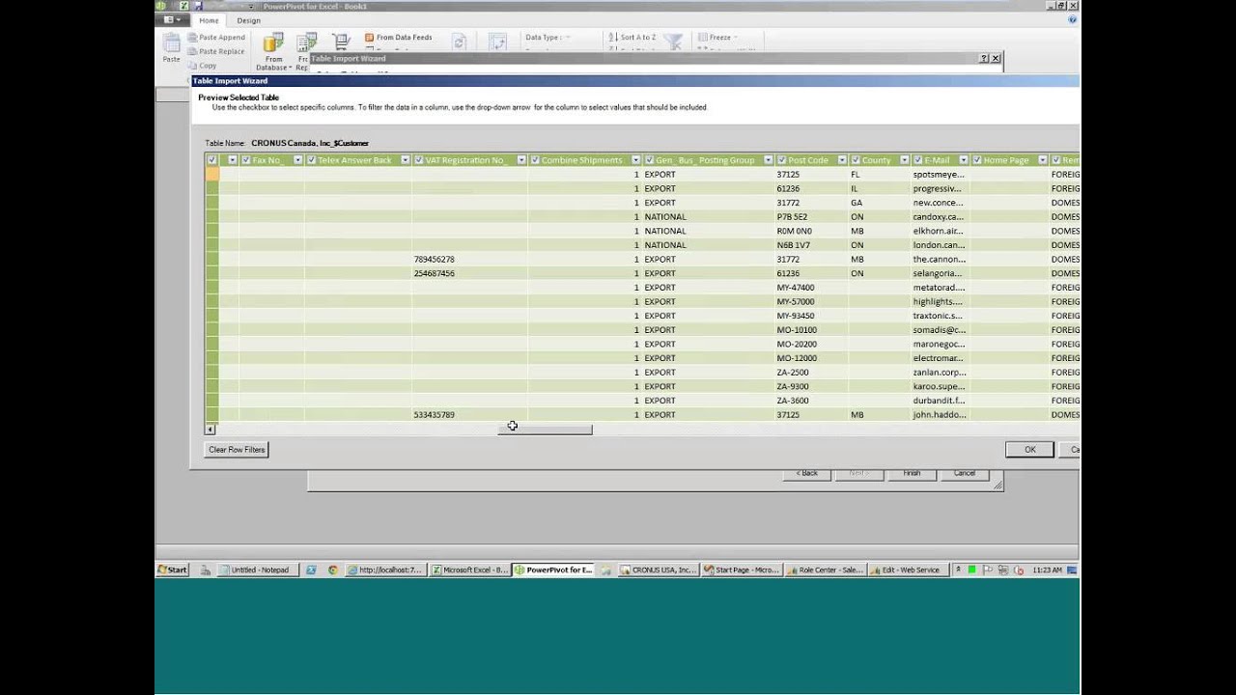
Task: Click Paste Append in clipboard group
Action: (216, 38)
